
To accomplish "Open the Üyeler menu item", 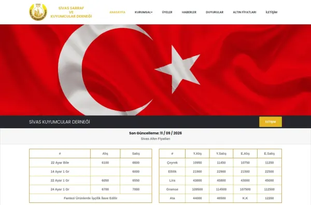I will coord(167,12).
